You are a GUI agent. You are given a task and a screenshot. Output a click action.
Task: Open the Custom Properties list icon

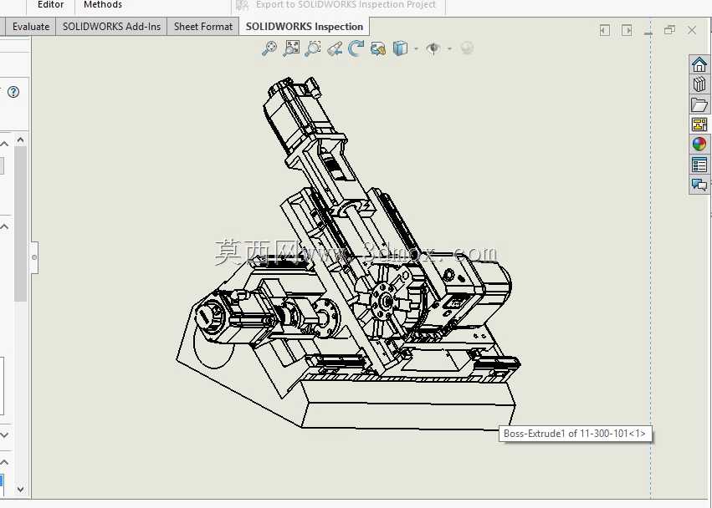pos(699,165)
